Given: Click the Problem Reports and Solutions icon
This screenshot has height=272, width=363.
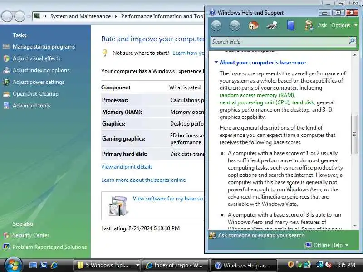Looking at the screenshot, I should pyautogui.click(x=6, y=247).
